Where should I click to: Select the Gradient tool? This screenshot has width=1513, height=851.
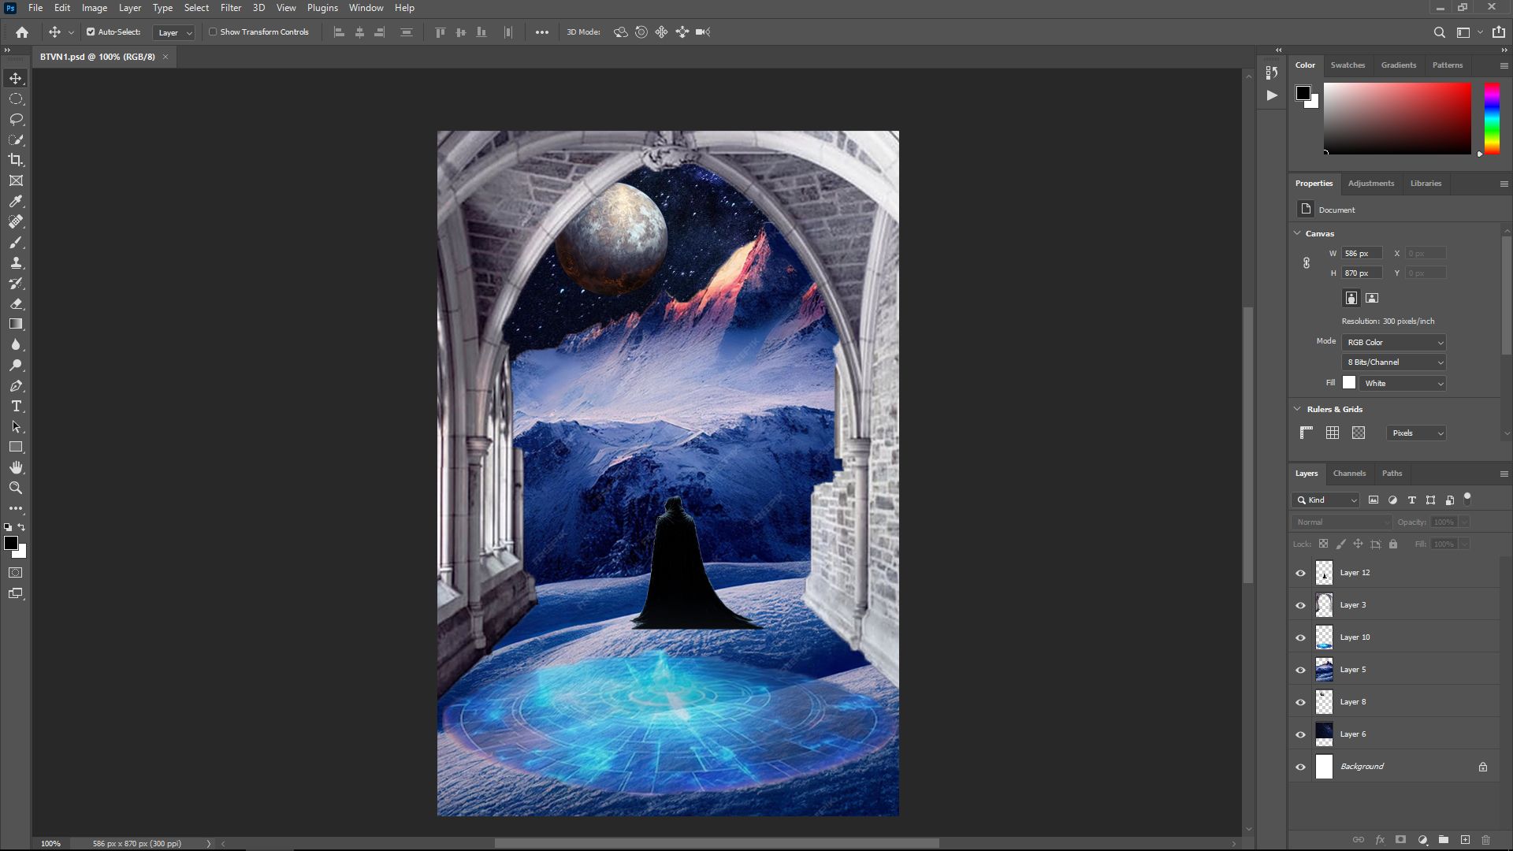[16, 324]
